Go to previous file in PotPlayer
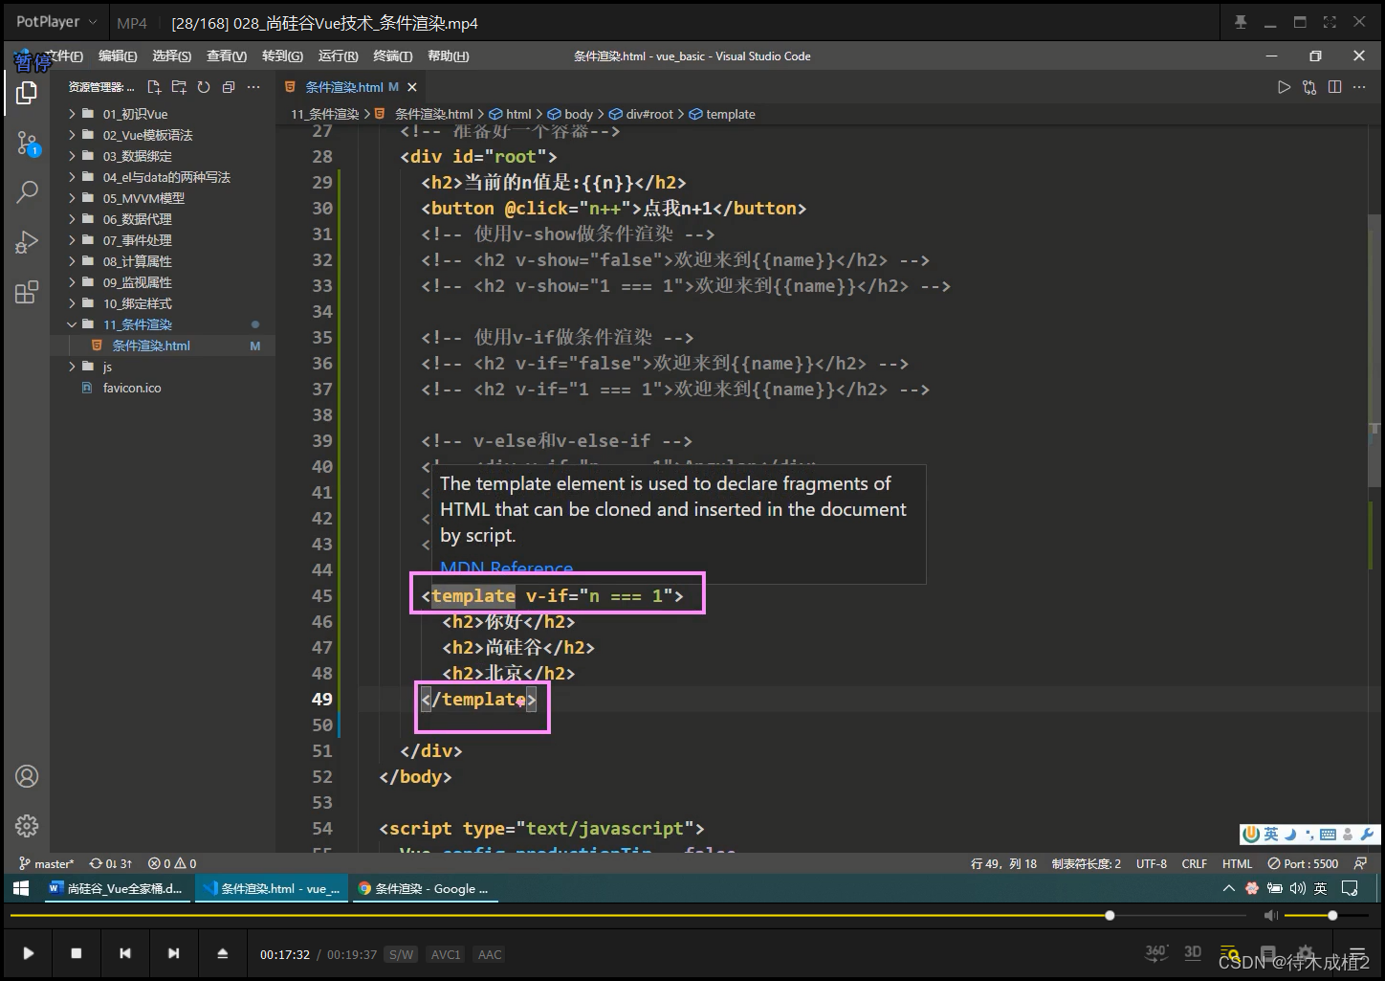Image resolution: width=1385 pixels, height=981 pixels. point(125,953)
